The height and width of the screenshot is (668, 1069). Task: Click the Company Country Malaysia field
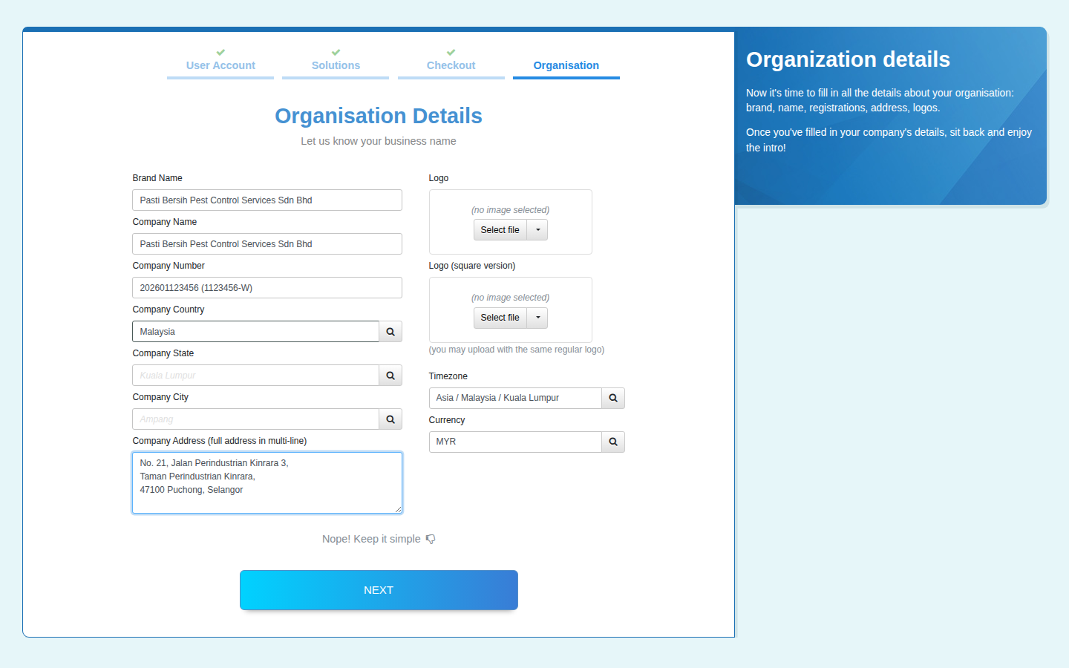(x=255, y=332)
